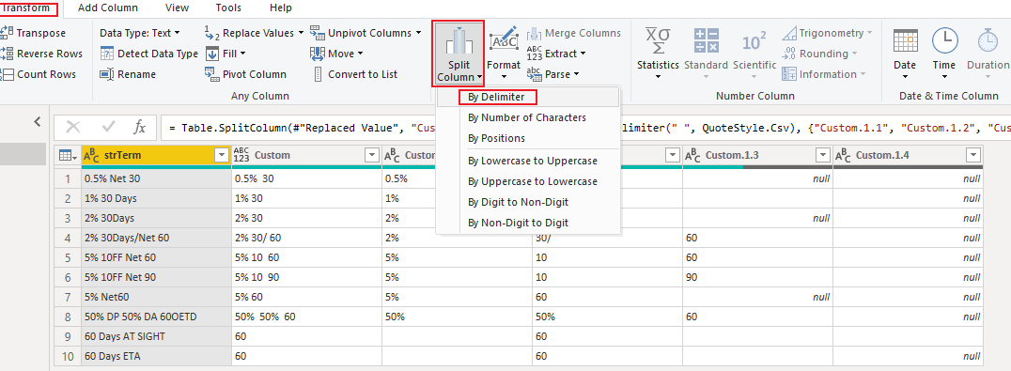Click the Transpose icon
Screen dimensions: 1011x371
7,33
